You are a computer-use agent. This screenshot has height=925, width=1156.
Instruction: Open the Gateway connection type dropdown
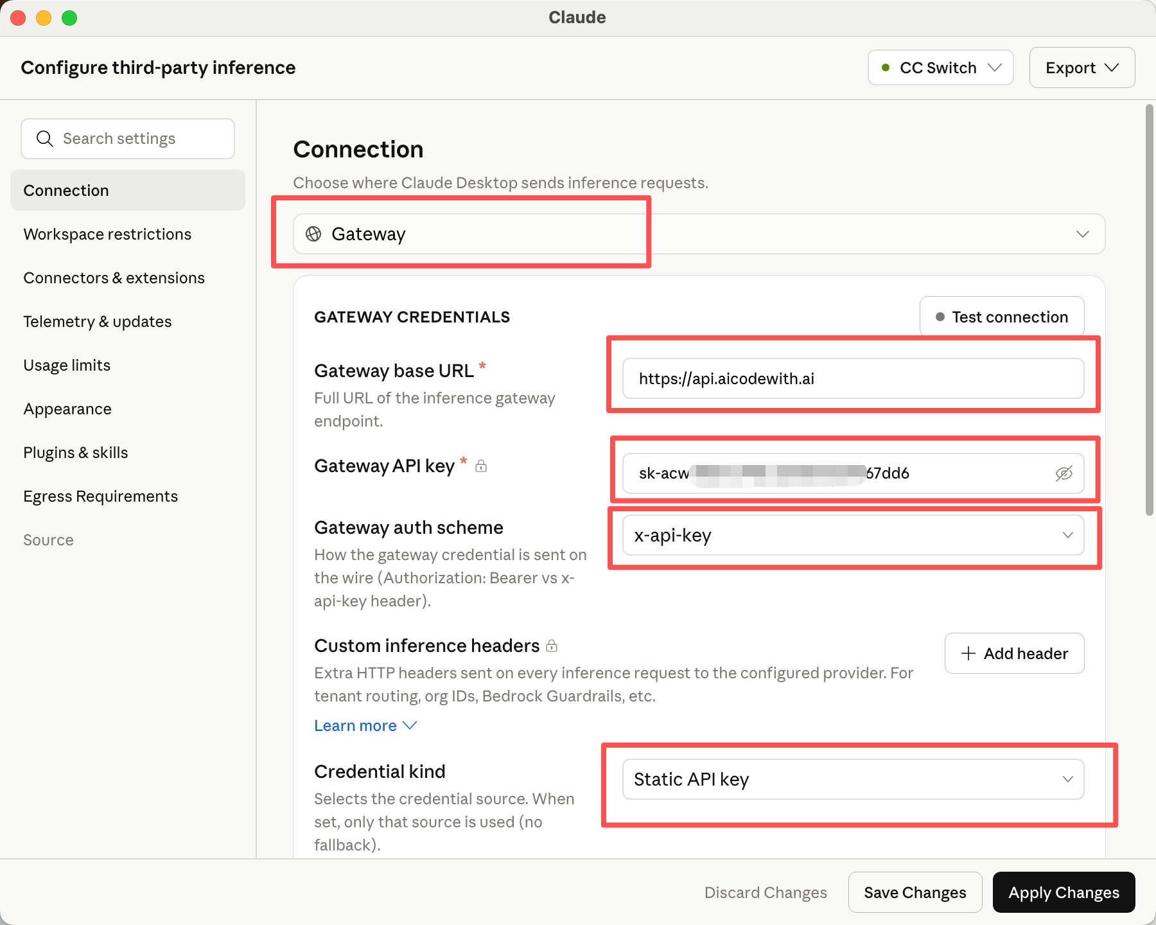[699, 234]
